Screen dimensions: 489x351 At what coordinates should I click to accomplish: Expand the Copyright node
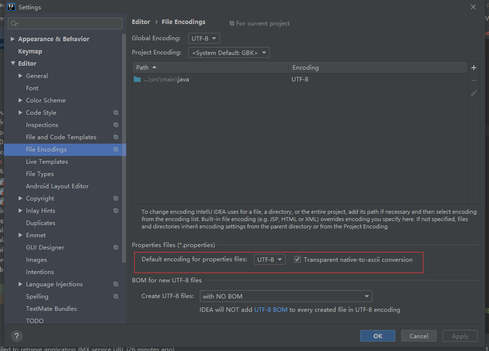click(20, 199)
